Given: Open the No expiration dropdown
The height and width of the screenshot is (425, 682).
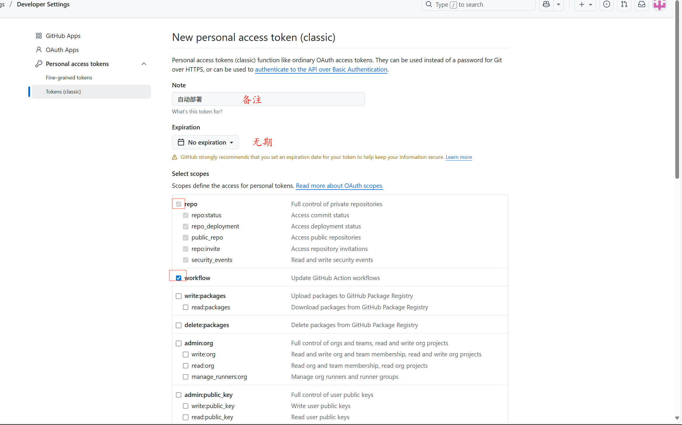Looking at the screenshot, I should point(205,142).
